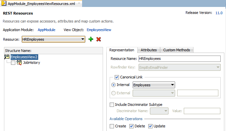Select the Internal radio button

click(113, 85)
